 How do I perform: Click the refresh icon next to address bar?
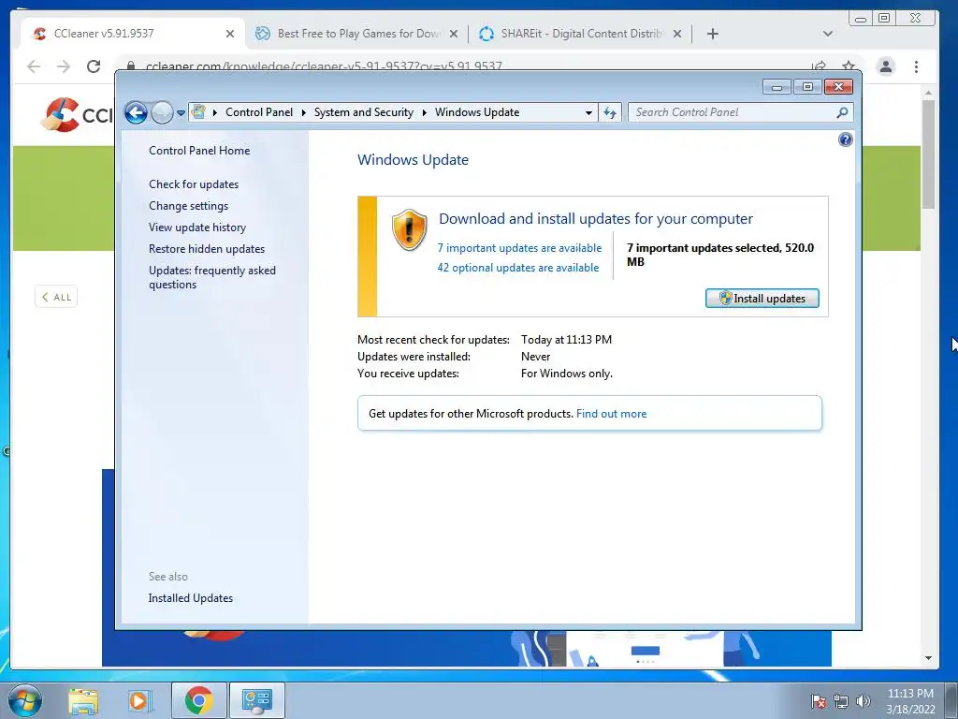[x=610, y=112]
